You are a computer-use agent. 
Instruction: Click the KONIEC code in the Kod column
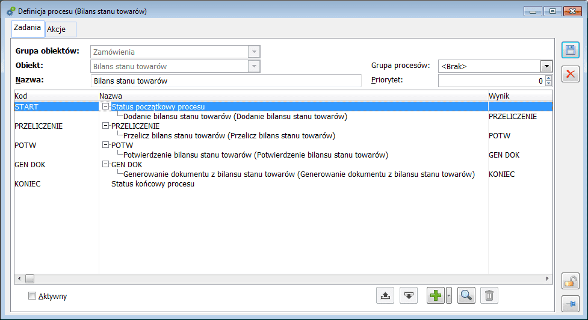[27, 184]
